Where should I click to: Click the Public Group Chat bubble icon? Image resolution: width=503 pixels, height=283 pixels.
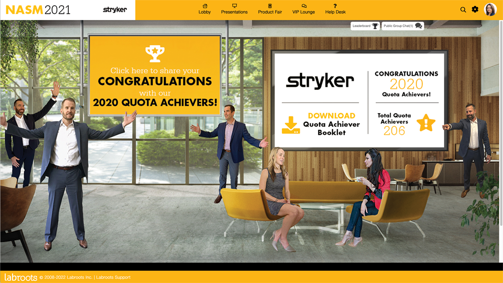[x=418, y=26]
